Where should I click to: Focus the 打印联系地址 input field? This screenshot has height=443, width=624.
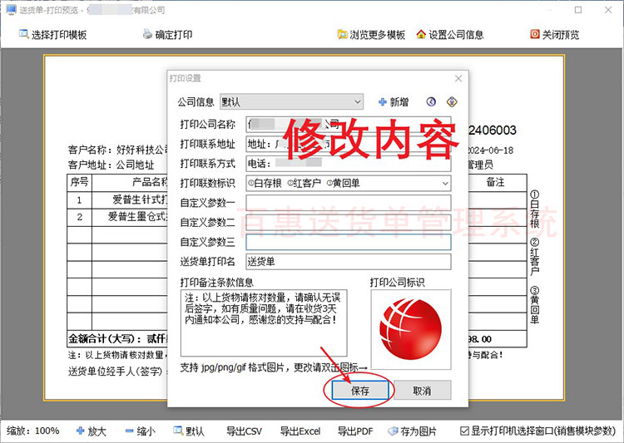tap(349, 144)
